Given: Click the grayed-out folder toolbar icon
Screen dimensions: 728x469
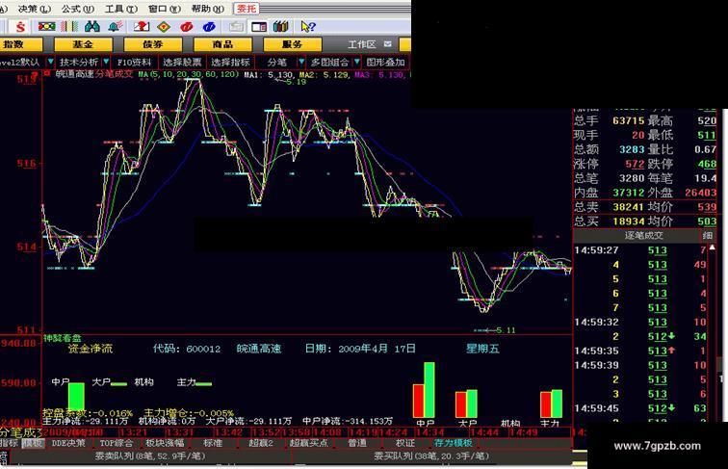Looking at the screenshot, I should [236, 27].
